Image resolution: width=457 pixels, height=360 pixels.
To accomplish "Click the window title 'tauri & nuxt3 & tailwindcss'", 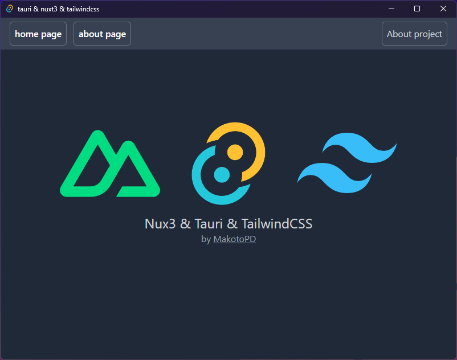I will [58, 9].
